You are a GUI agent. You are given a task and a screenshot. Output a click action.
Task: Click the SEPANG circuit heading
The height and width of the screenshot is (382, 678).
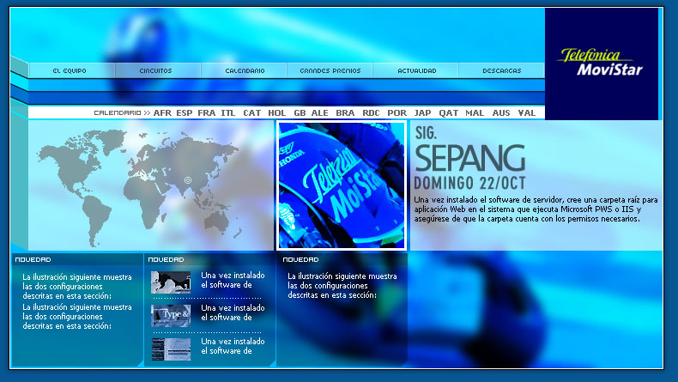tap(470, 158)
